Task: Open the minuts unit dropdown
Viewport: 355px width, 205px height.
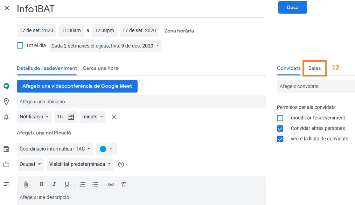Action: tap(92, 117)
